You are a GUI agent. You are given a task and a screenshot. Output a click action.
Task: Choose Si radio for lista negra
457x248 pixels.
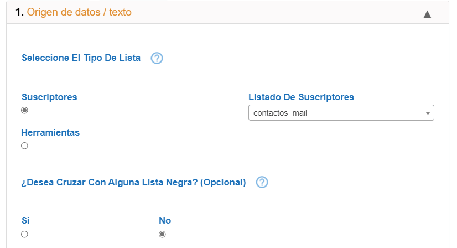(x=24, y=234)
